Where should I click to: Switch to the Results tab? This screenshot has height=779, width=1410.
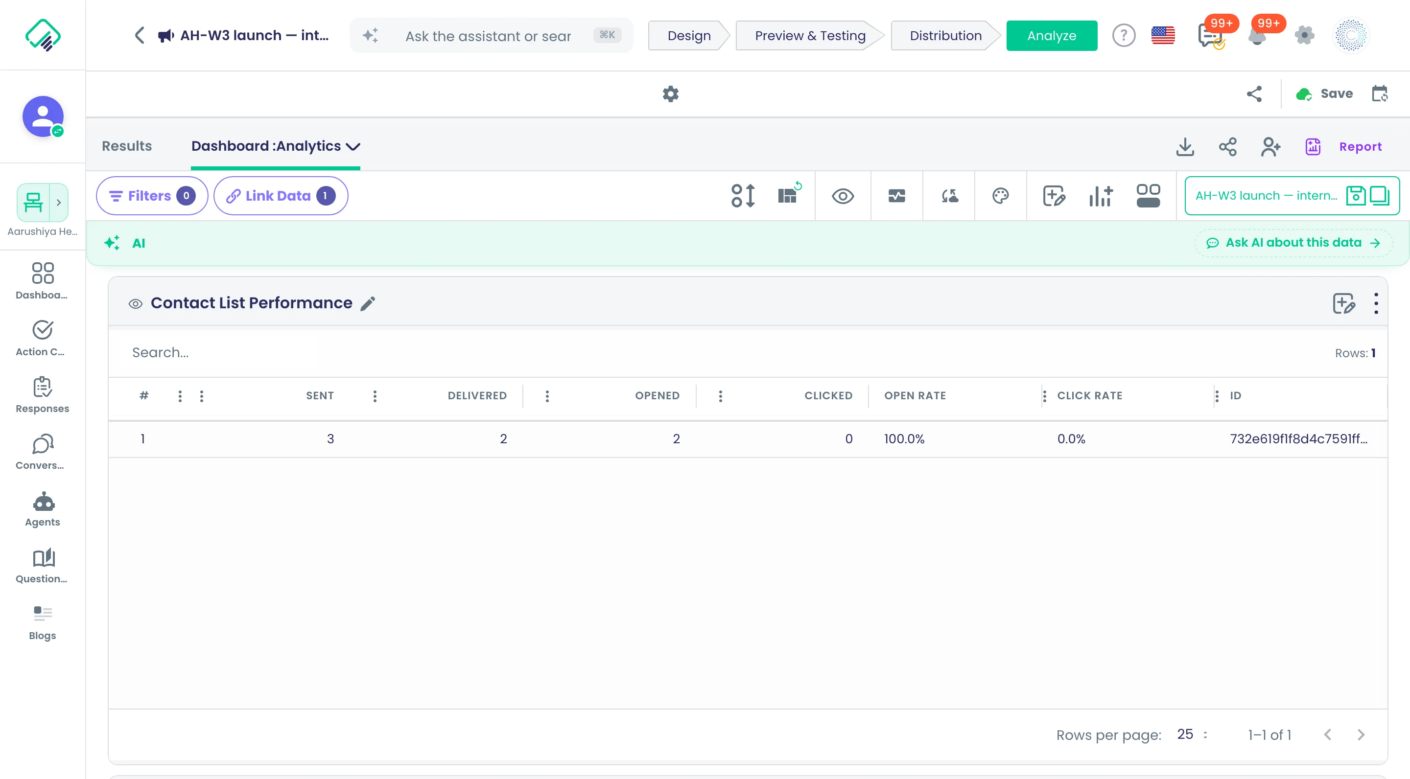pyautogui.click(x=127, y=146)
